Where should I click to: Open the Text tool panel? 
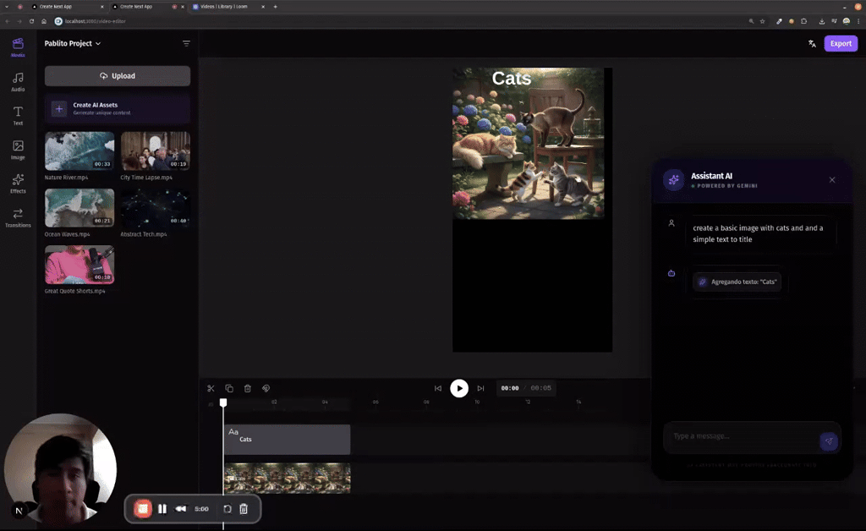point(18,115)
